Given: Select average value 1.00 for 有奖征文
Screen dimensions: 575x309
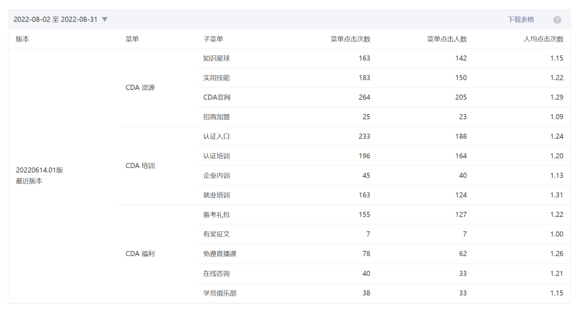Looking at the screenshot, I should (557, 235).
